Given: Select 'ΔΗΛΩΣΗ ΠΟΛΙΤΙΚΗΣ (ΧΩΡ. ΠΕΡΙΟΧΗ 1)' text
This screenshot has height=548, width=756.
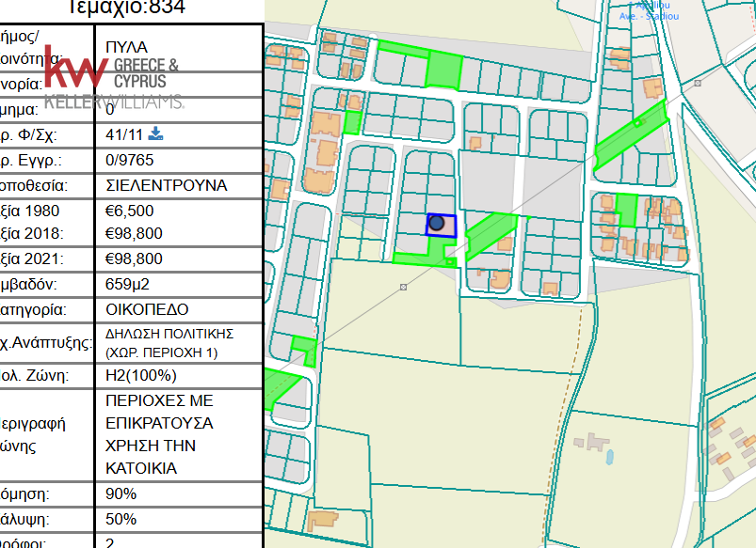Looking at the screenshot, I should click(x=169, y=343).
